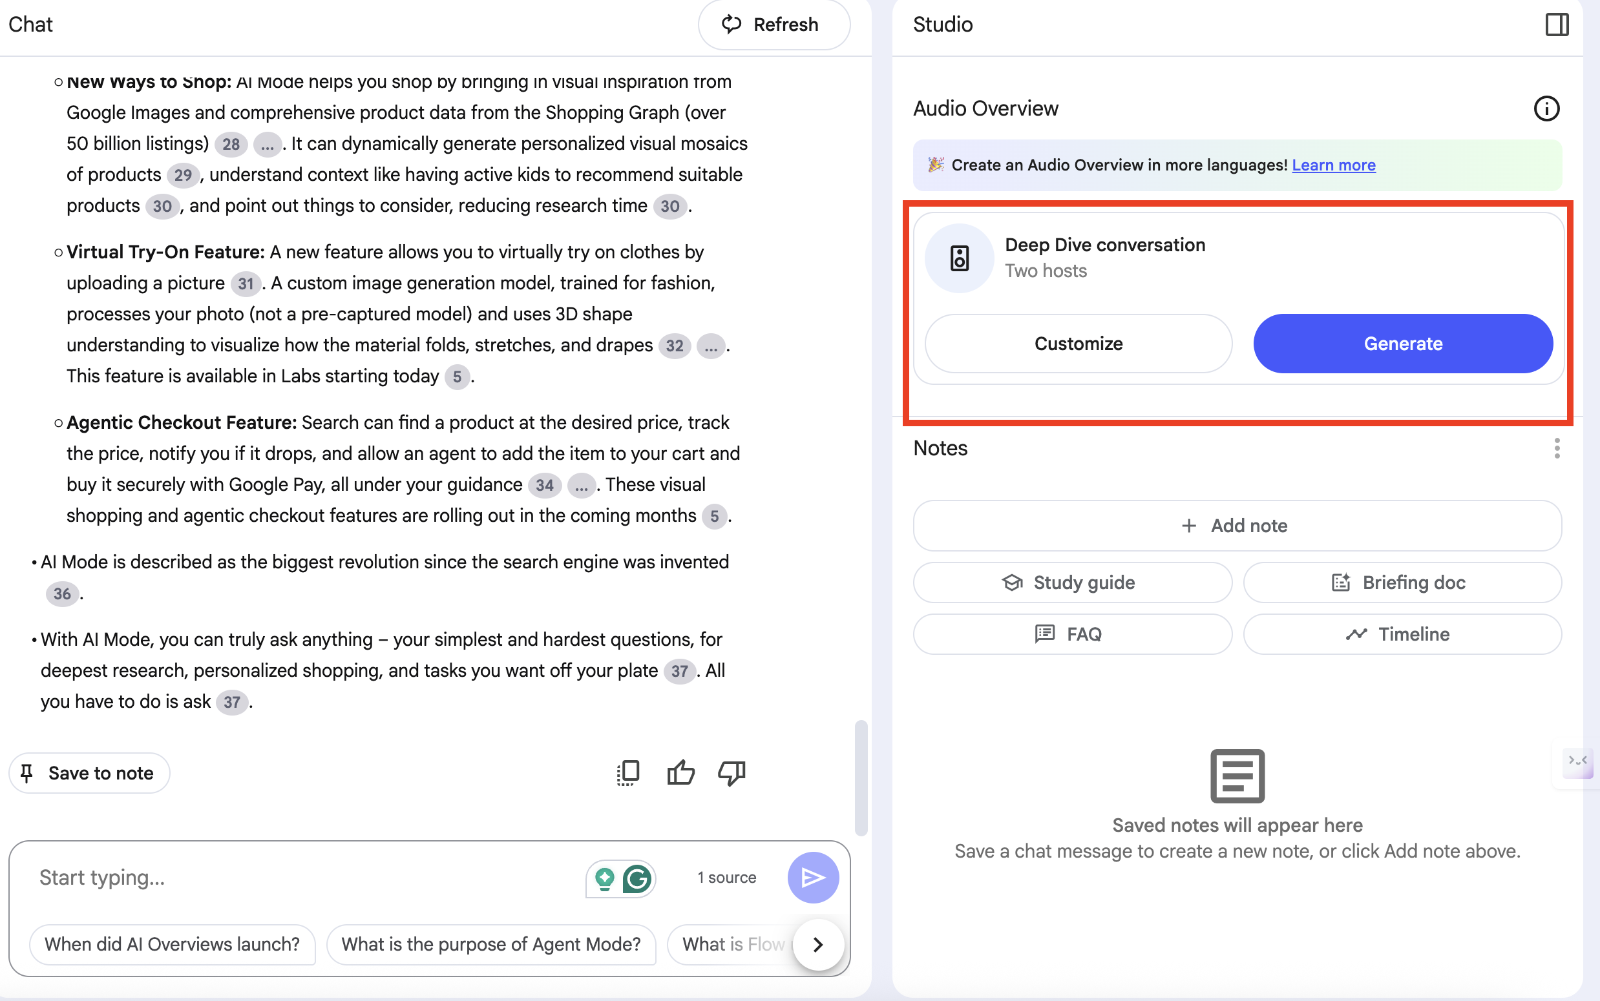The width and height of the screenshot is (1600, 1001).
Task: Refresh the chat
Action: coord(773,25)
